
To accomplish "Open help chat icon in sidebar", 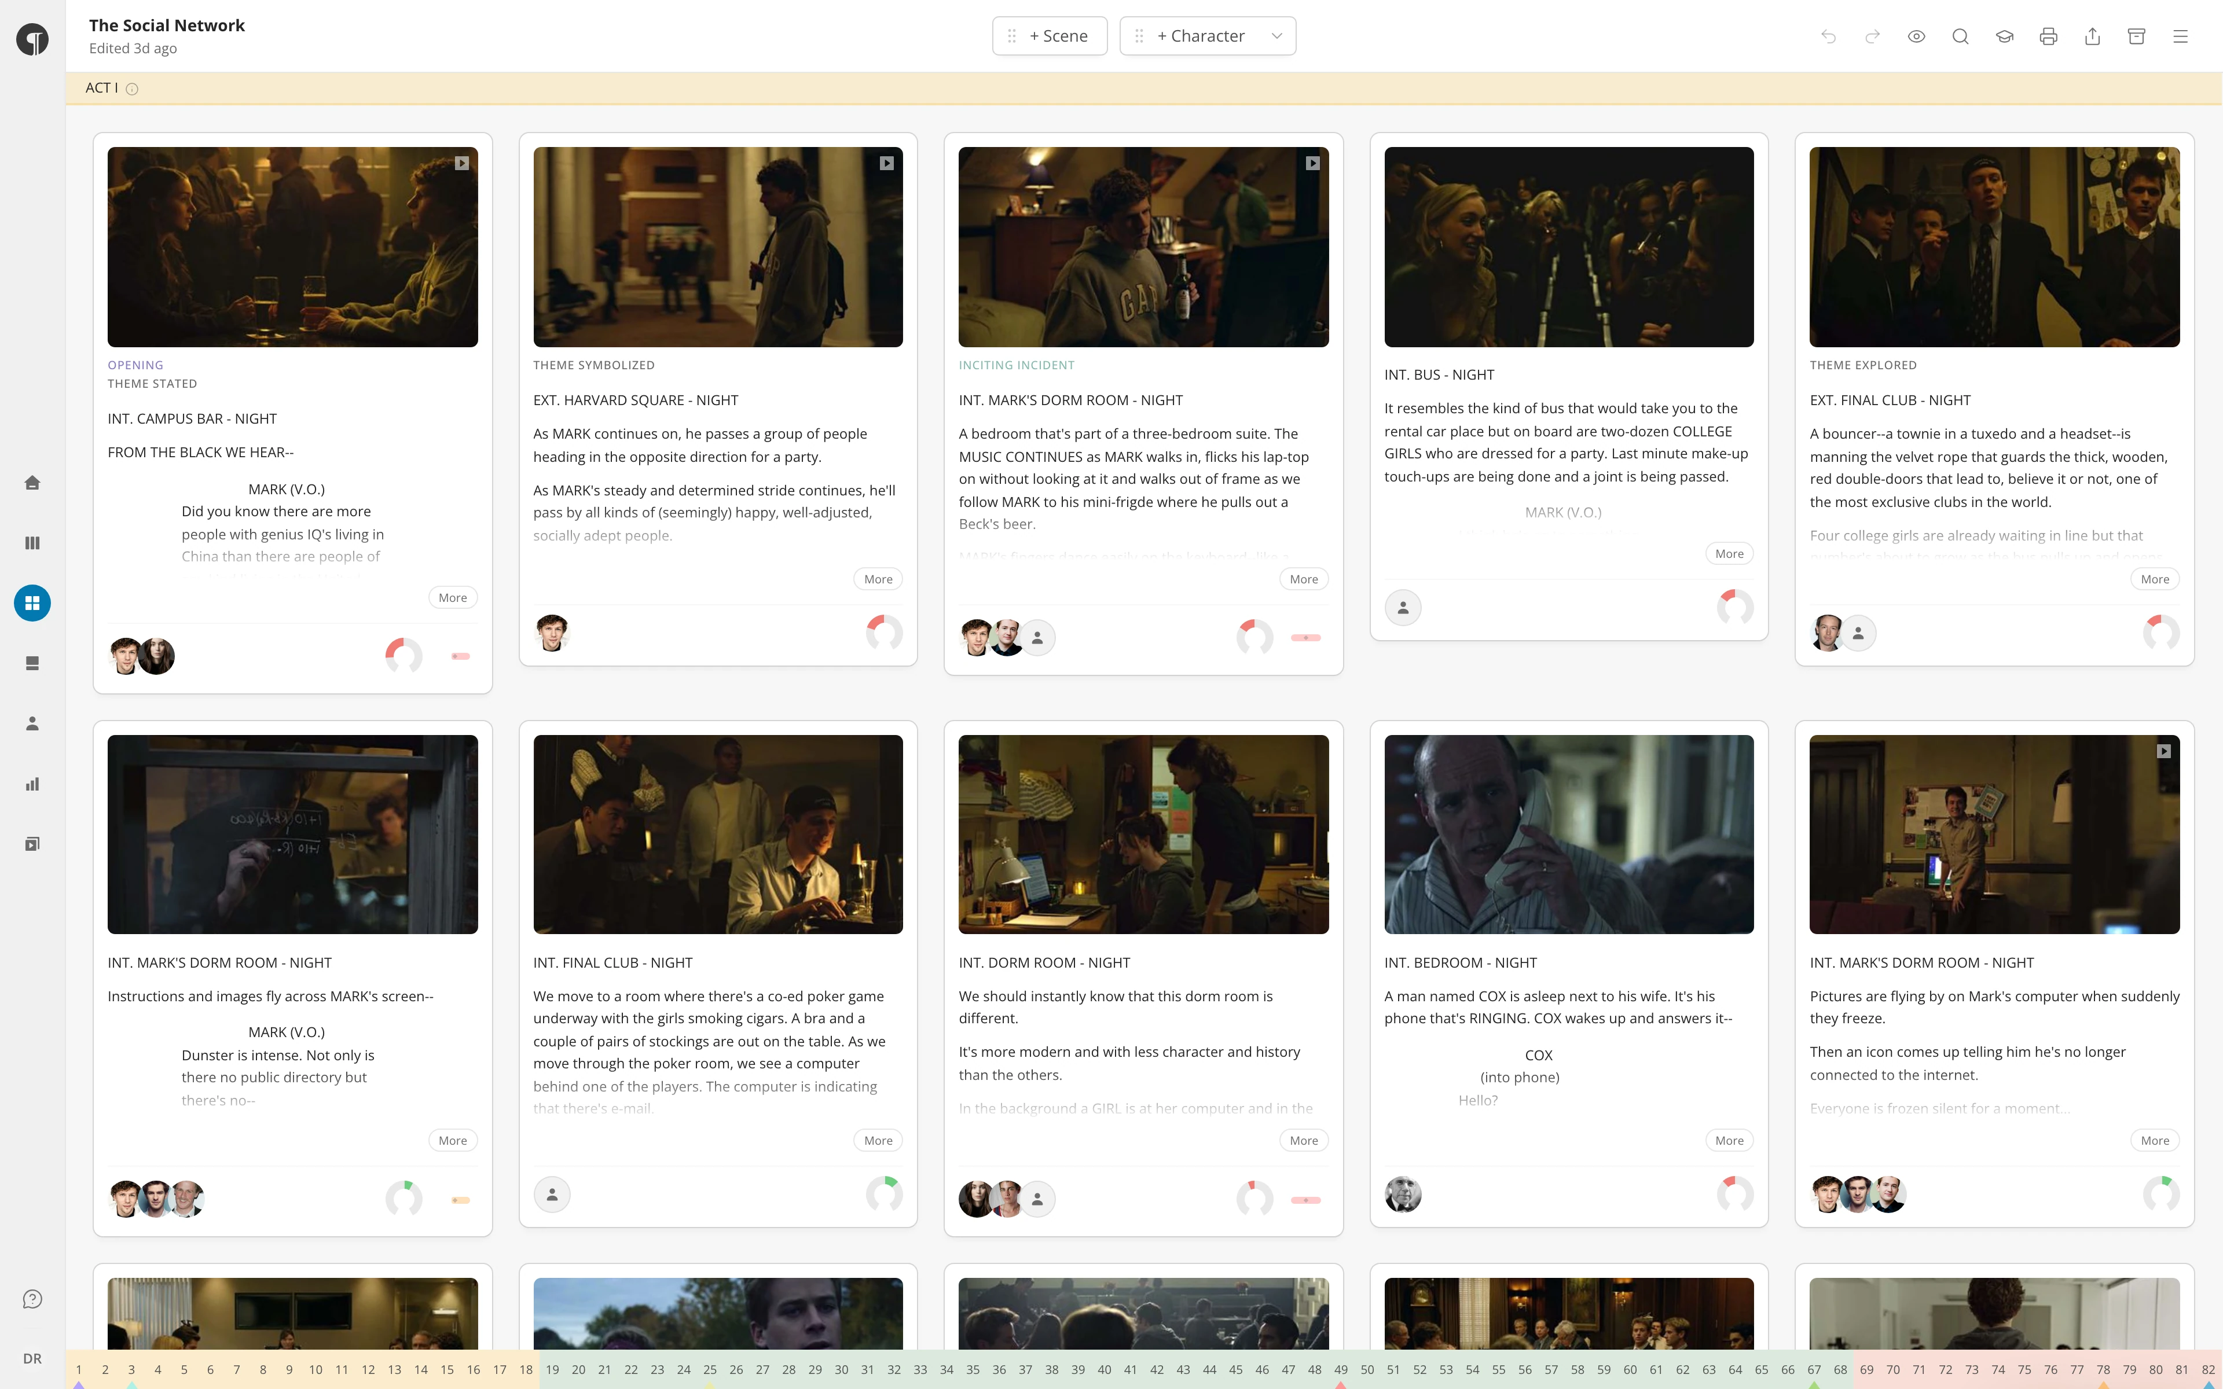I will [x=32, y=1299].
